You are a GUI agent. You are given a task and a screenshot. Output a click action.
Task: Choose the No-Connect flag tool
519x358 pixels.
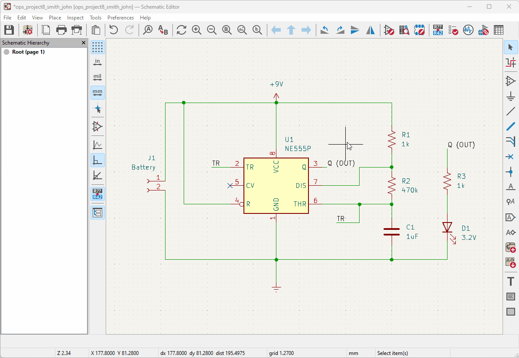point(511,157)
